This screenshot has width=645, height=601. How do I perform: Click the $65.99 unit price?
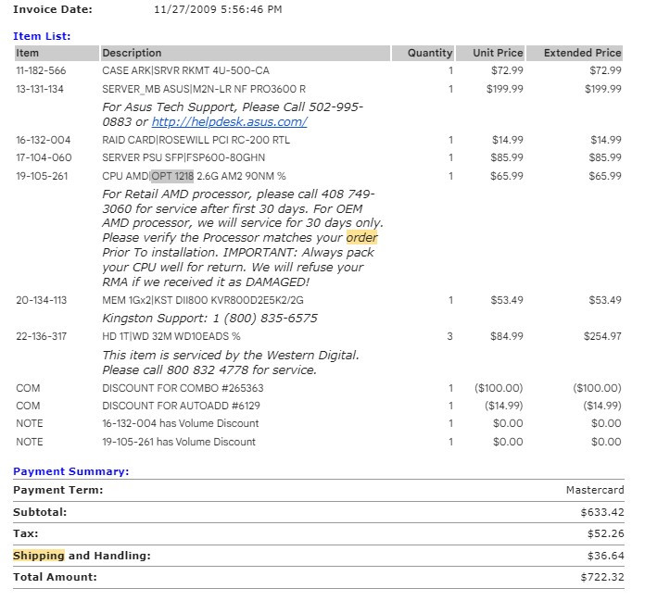pyautogui.click(x=506, y=176)
